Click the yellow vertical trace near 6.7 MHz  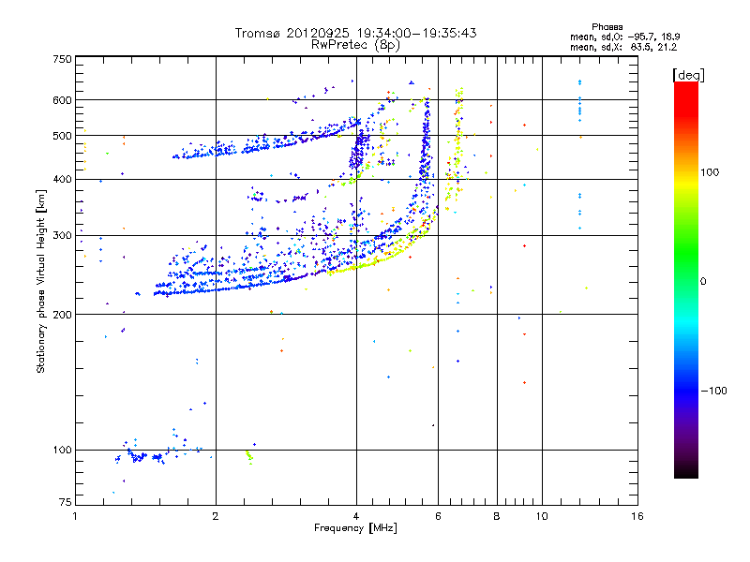pos(458,139)
